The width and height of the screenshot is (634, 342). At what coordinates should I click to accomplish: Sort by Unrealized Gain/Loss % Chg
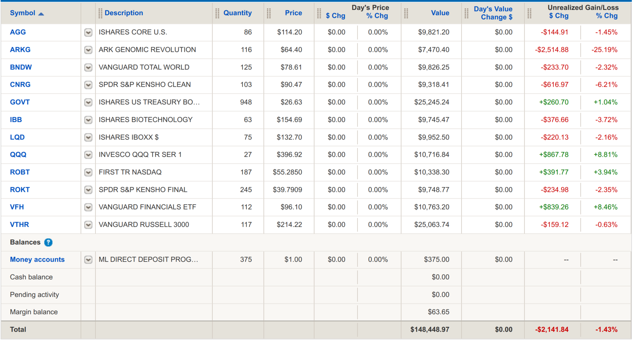tap(606, 16)
